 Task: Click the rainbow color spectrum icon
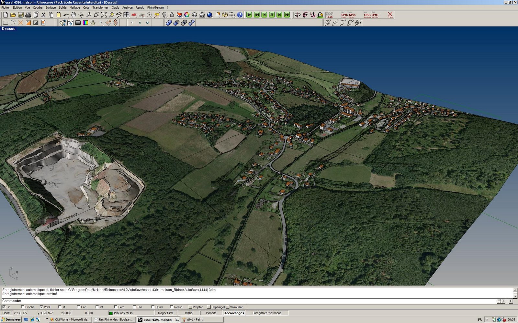click(x=85, y=23)
